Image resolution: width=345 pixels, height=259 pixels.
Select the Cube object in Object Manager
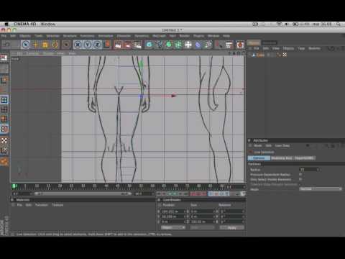click(x=260, y=55)
